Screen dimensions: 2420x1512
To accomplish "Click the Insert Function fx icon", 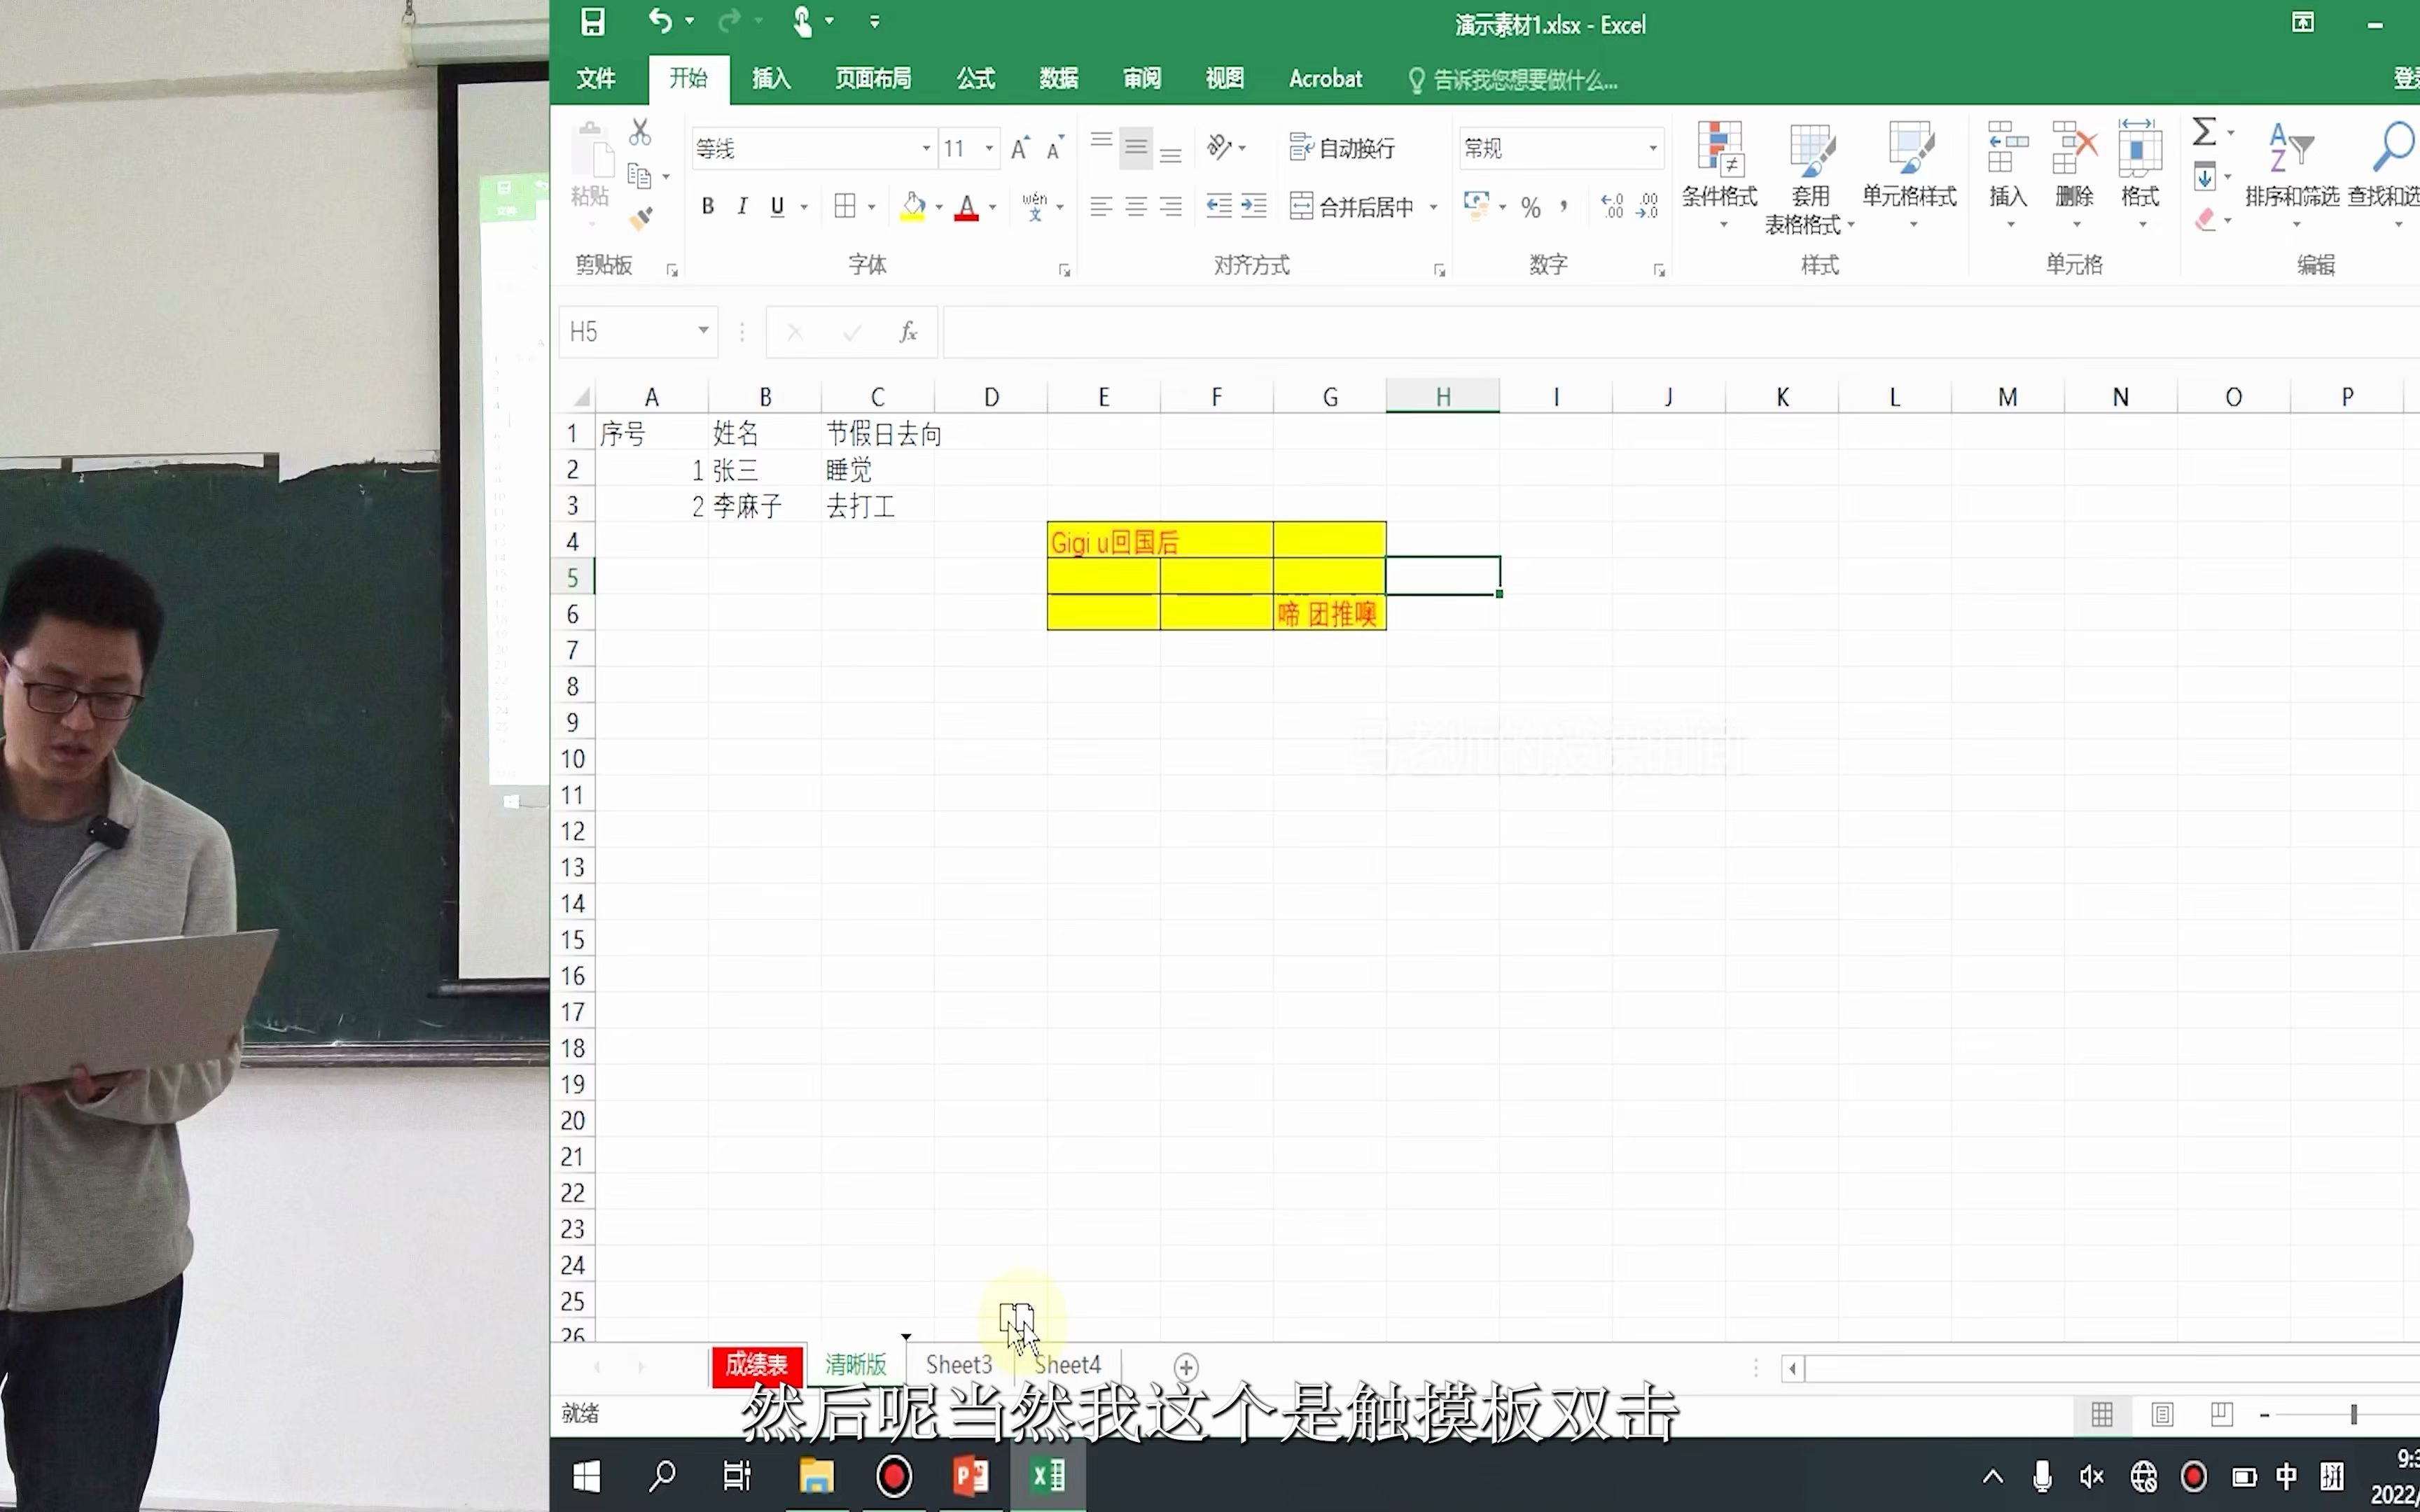I will click(908, 333).
